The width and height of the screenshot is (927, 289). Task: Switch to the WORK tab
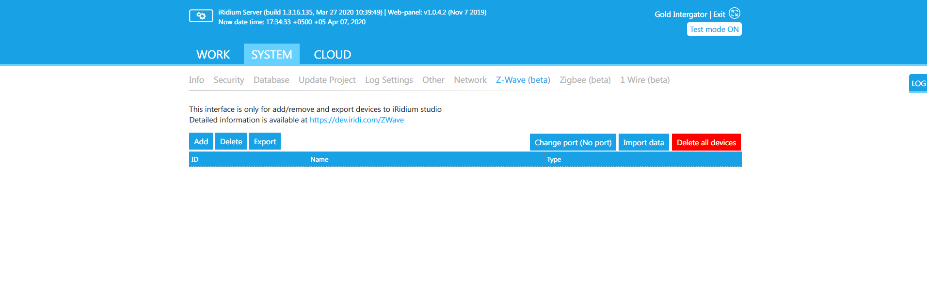pos(213,55)
